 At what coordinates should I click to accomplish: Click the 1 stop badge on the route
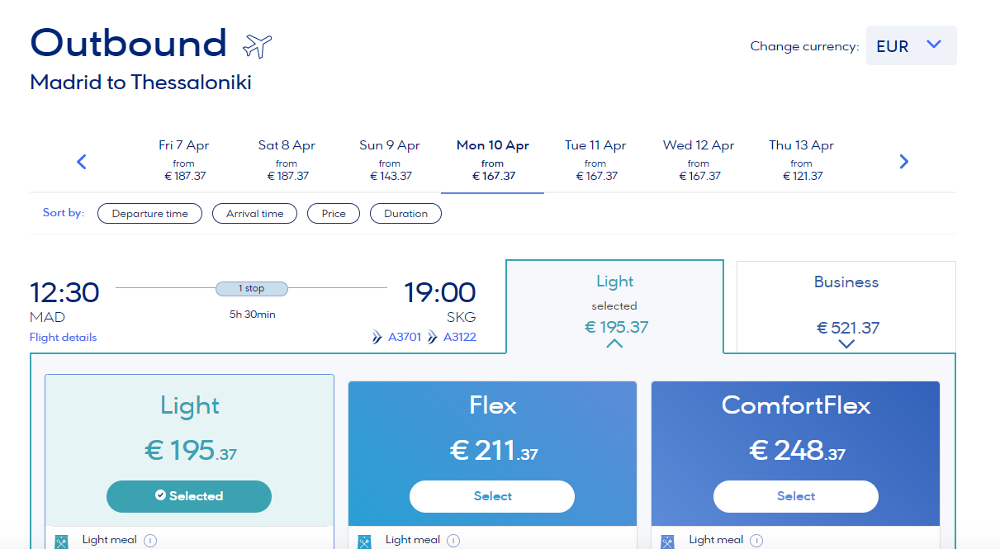pyautogui.click(x=251, y=289)
